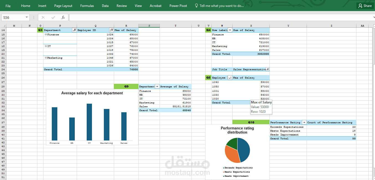Open the Employee sort dropdown in Q5 pivot
The width and height of the screenshot is (375, 180).
tap(230, 78)
